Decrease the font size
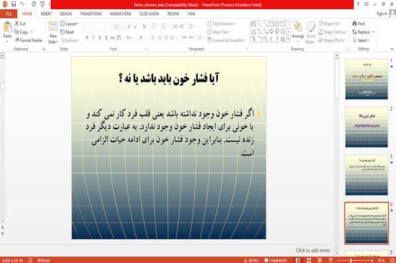The height and width of the screenshot is (263, 396). 136,26
